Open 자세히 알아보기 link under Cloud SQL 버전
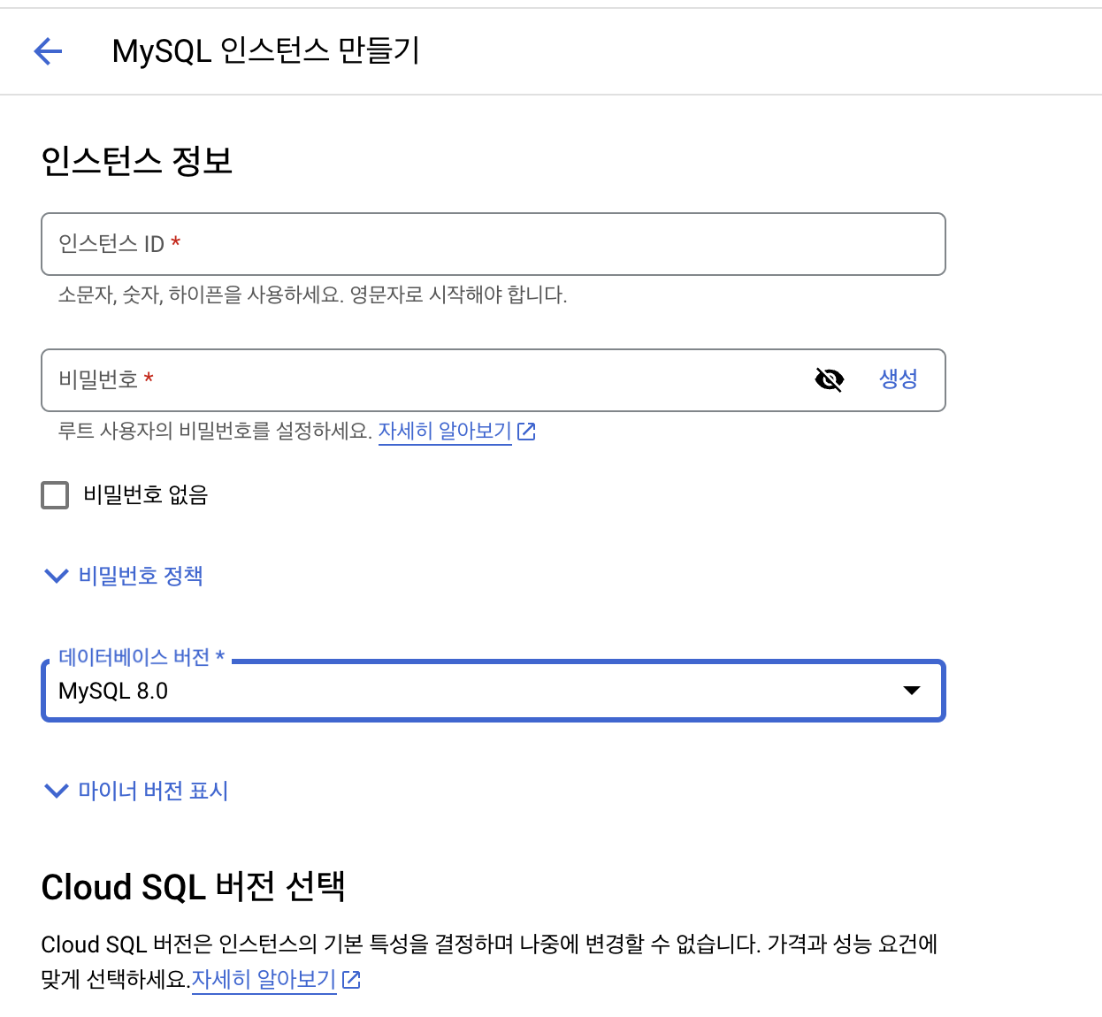This screenshot has width=1102, height=1017. tap(264, 980)
